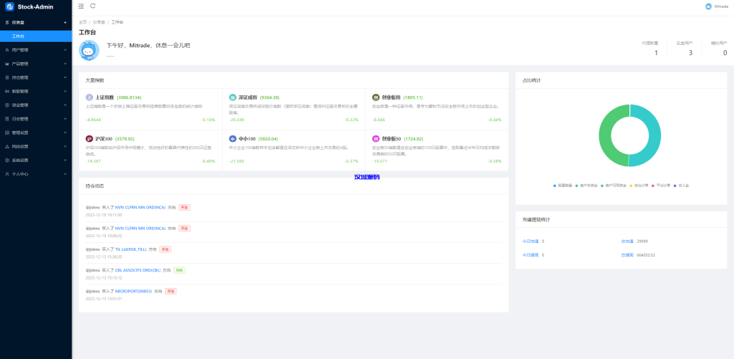The width and height of the screenshot is (734, 359).
Task: Collapse the sidebar with the fold icon
Action: pos(80,6)
